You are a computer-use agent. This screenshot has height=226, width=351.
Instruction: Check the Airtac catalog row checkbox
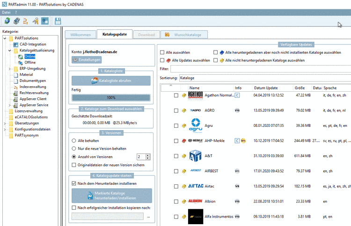pos(176,186)
